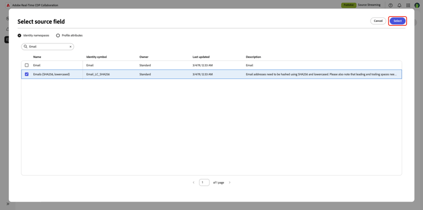
Task: Click the Adobe logo icon
Action: [x=8, y=5]
